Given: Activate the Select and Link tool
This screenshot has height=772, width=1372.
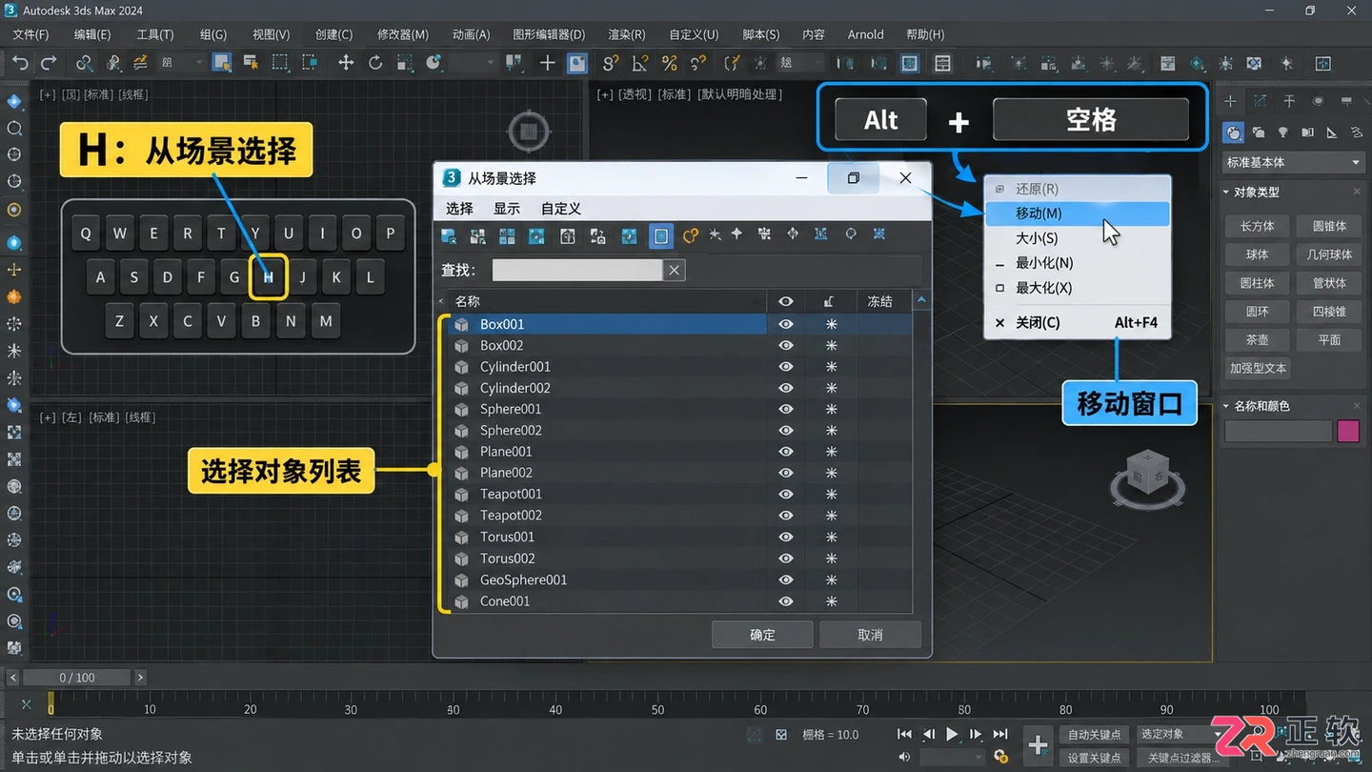Looking at the screenshot, I should click(x=84, y=63).
